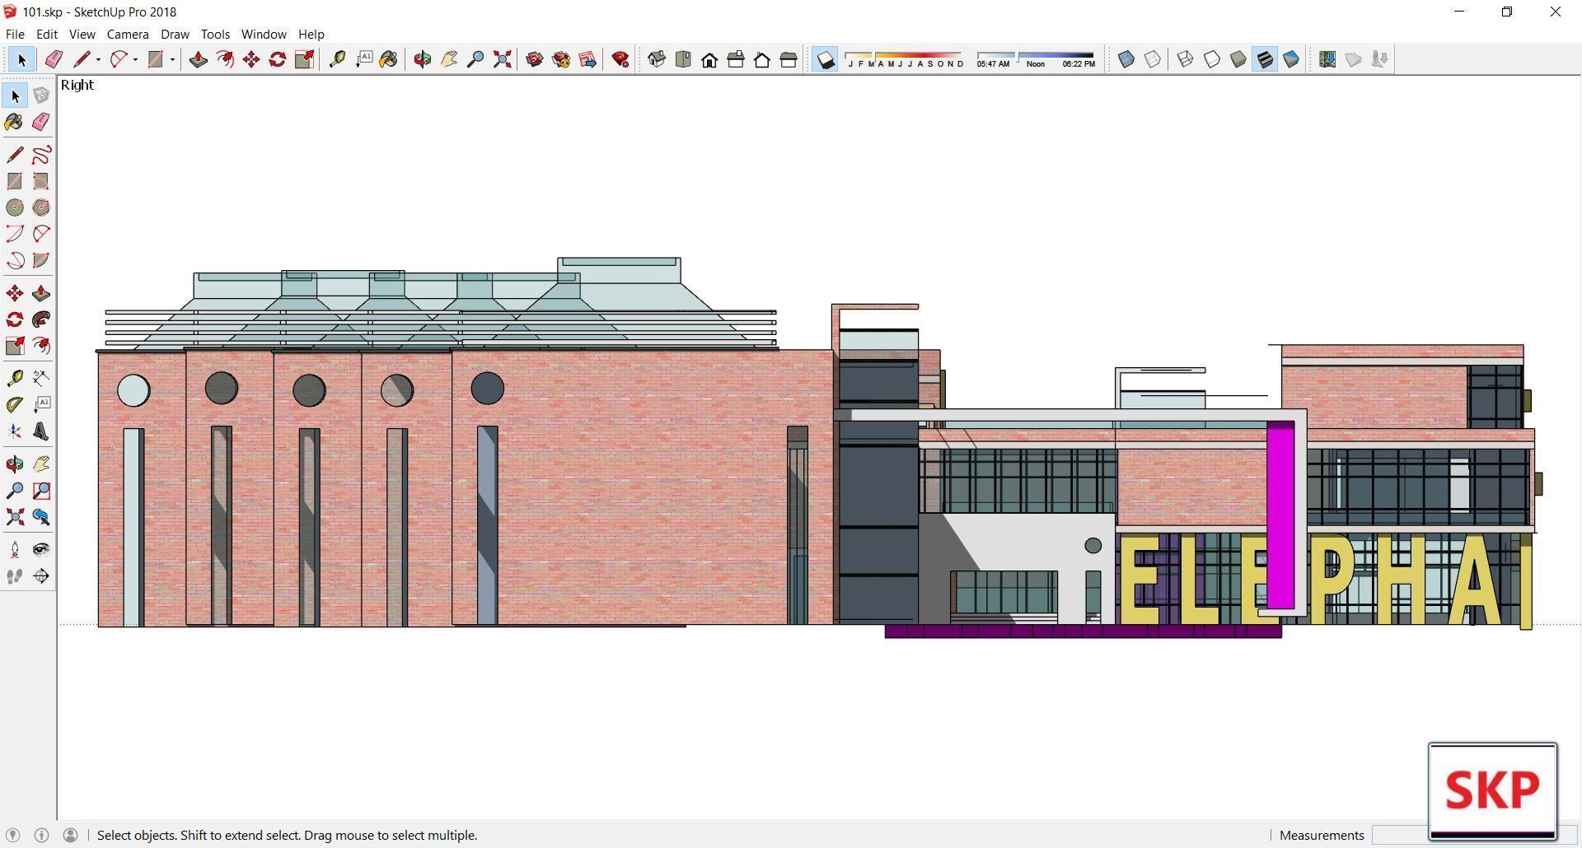Pick the Scale tool in top toolbar
The height and width of the screenshot is (848, 1582).
pyautogui.click(x=304, y=59)
